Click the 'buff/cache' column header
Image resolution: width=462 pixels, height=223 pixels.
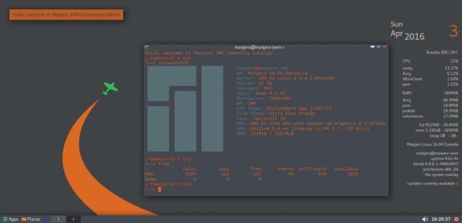[x=313, y=169]
